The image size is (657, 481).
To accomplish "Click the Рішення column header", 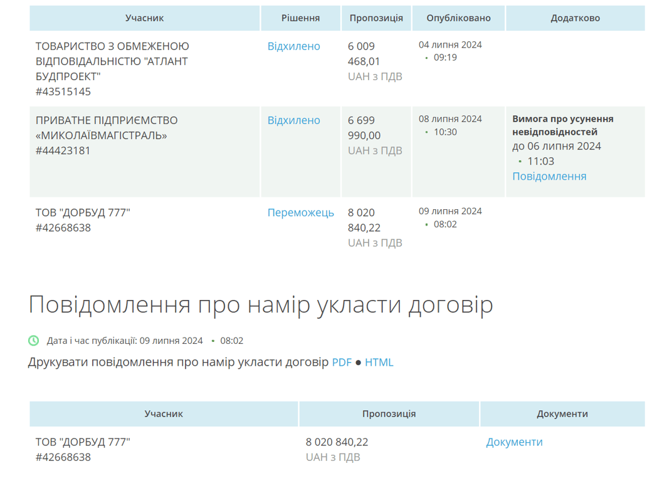I will (x=300, y=18).
